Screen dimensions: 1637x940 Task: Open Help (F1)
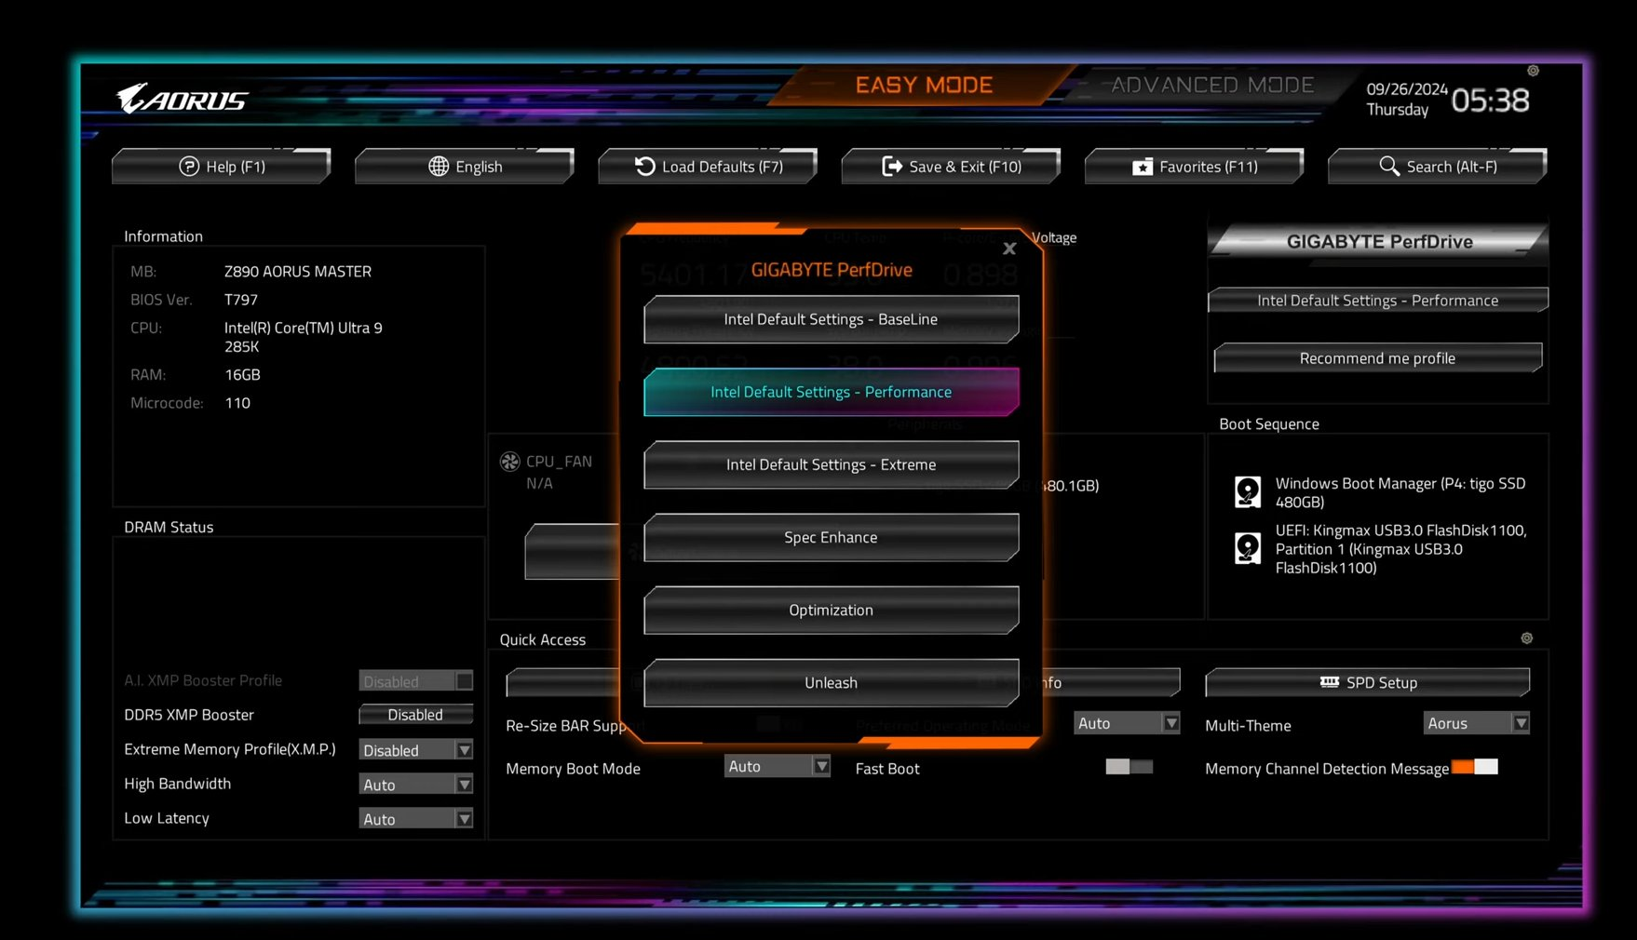(222, 167)
